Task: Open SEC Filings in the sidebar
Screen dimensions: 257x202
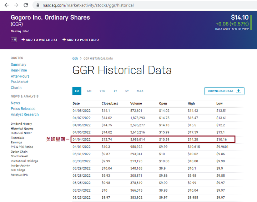Action: (18, 170)
